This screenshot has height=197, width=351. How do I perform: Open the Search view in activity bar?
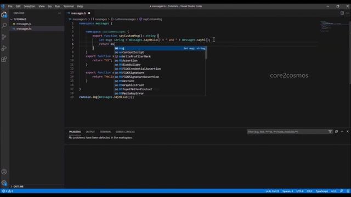point(4,26)
